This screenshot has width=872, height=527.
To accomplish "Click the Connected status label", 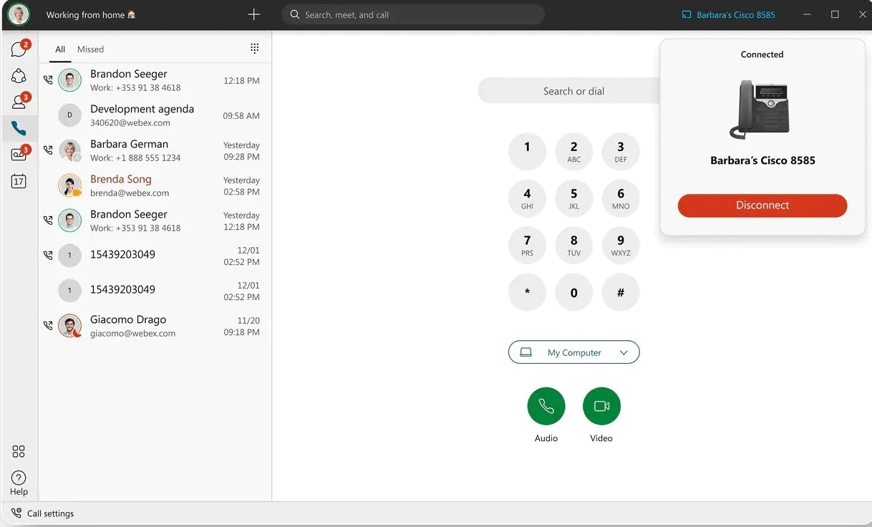I will (x=762, y=54).
